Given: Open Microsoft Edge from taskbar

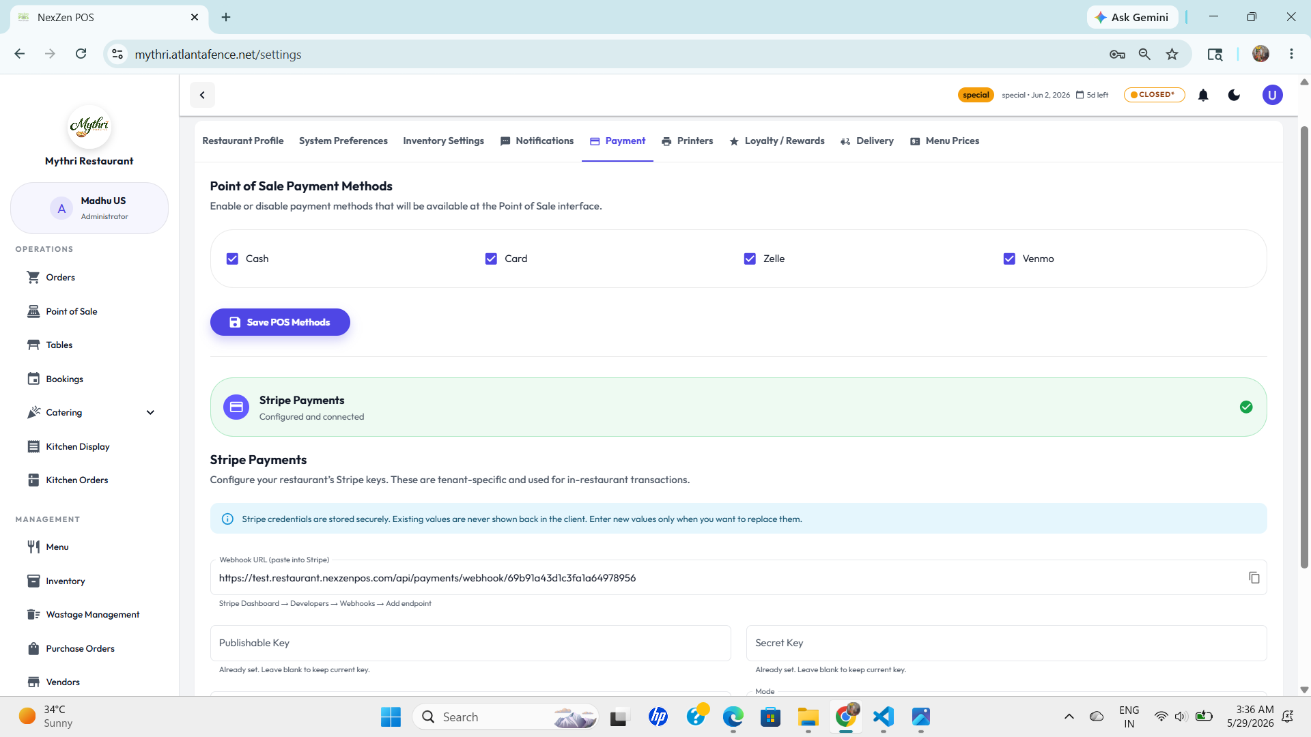Looking at the screenshot, I should (x=733, y=717).
